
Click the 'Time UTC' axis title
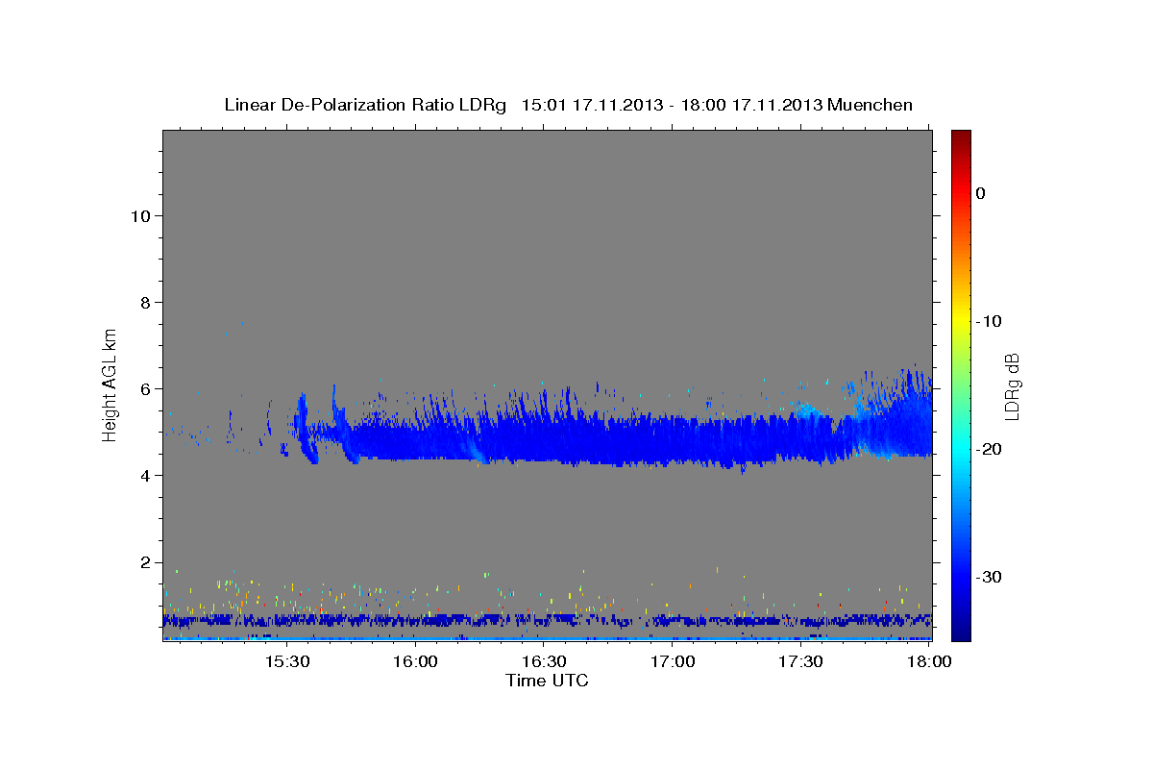[547, 681]
